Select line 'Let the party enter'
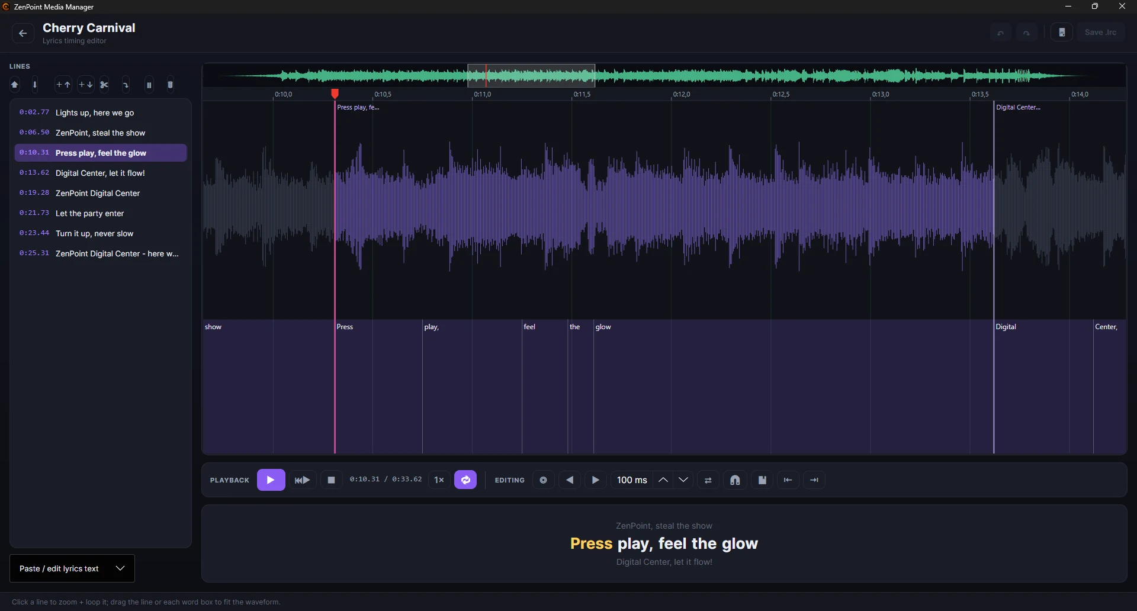The width and height of the screenshot is (1137, 611). tap(101, 213)
